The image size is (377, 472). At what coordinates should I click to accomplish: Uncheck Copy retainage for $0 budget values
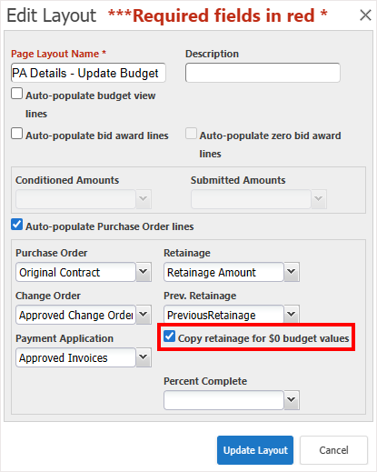coord(169,336)
